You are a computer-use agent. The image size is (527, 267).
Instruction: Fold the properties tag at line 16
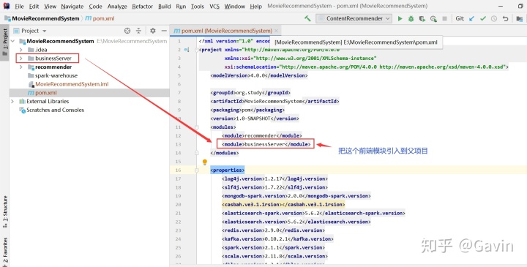(197, 170)
